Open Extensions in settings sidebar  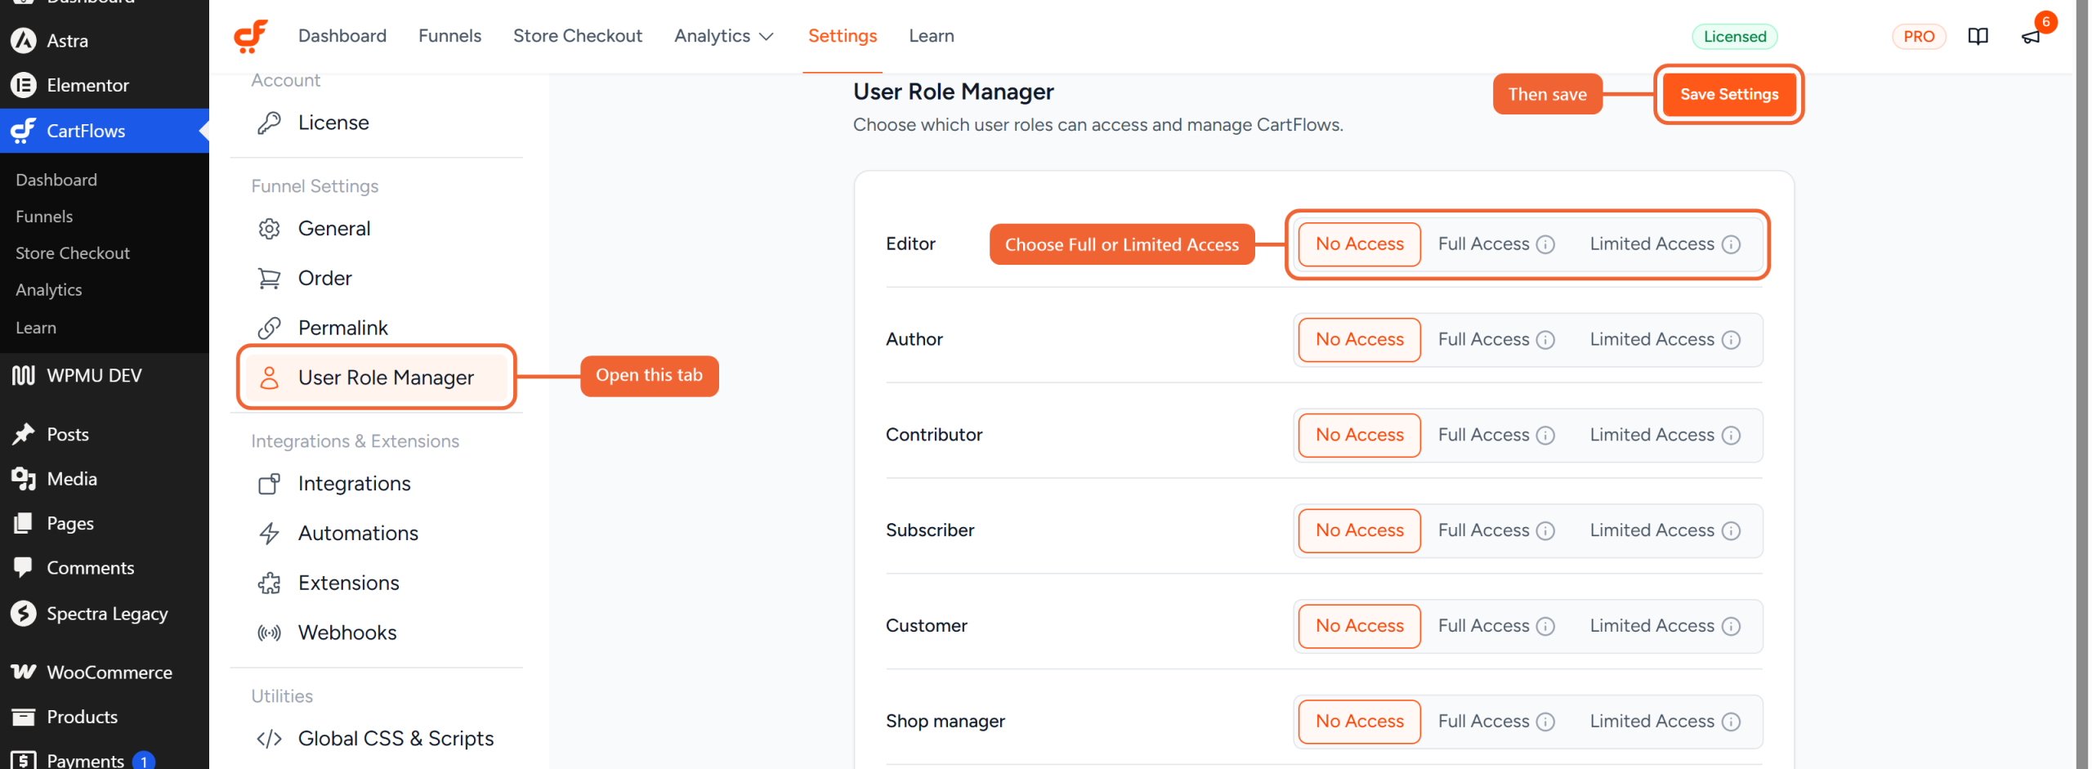click(348, 583)
